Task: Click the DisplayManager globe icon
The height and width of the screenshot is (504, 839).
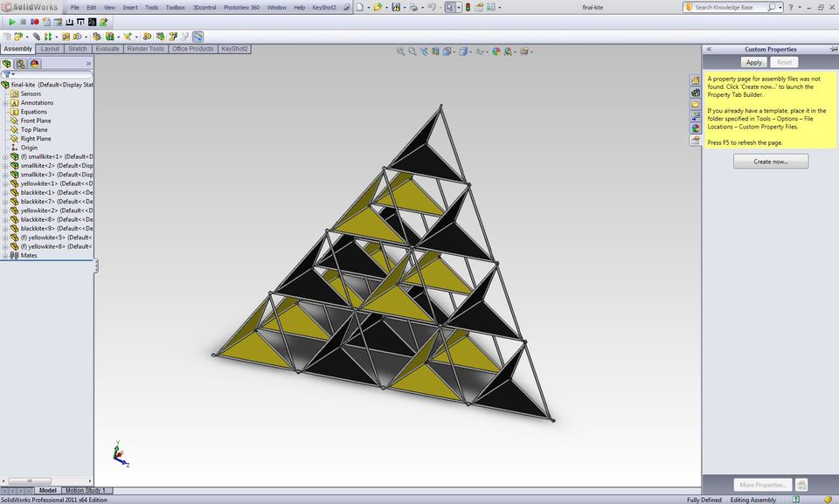Action: point(34,64)
